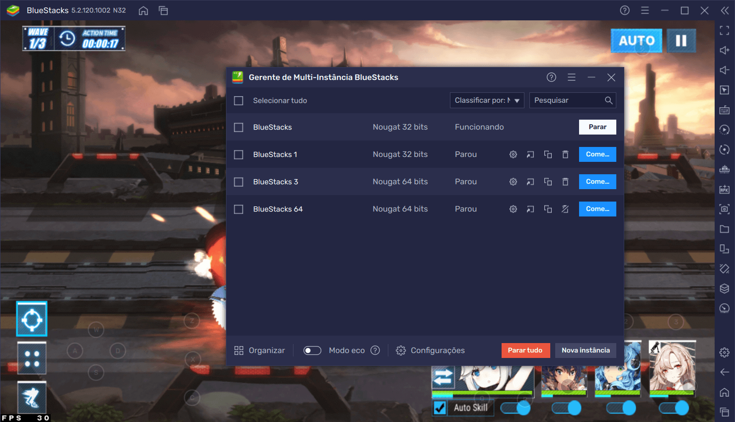Click the Nougat 64 bits text of BlueStacks 3
The height and width of the screenshot is (422, 735).
click(400, 182)
